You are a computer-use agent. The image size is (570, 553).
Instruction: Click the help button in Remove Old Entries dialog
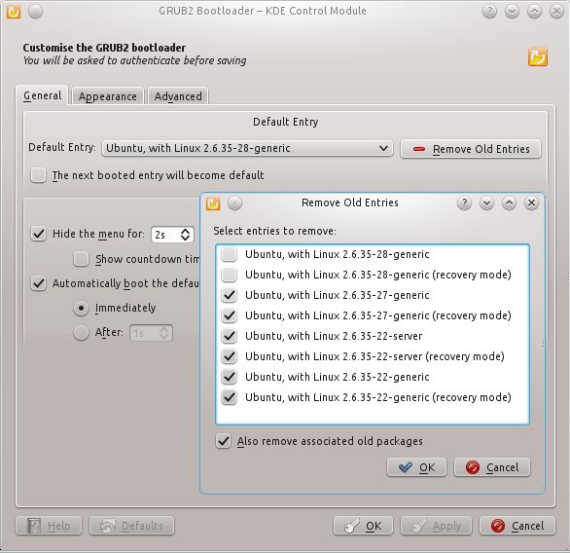pos(464,203)
